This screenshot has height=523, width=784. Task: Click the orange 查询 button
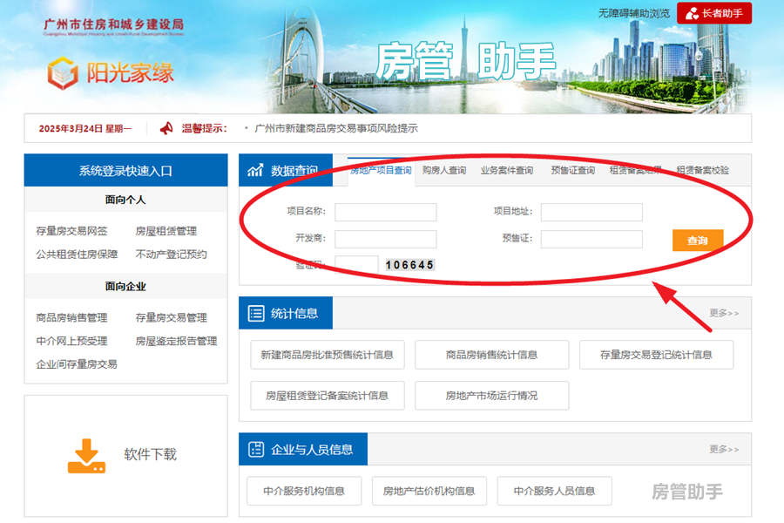tap(699, 238)
